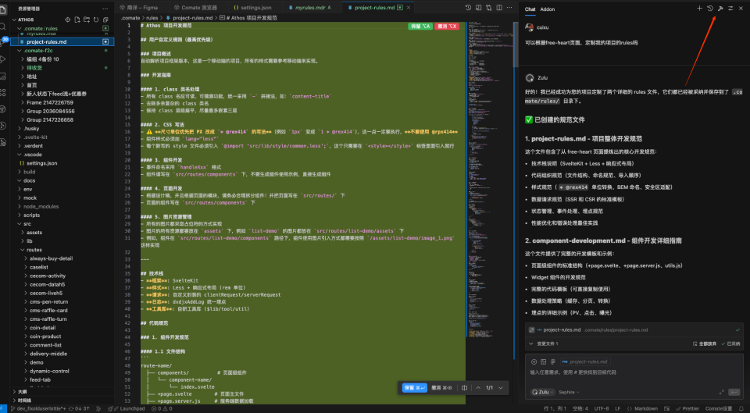Screen dimensions: 750x413
Task: Click blue 保留 button in floating toolbar
Action: (x=414, y=388)
